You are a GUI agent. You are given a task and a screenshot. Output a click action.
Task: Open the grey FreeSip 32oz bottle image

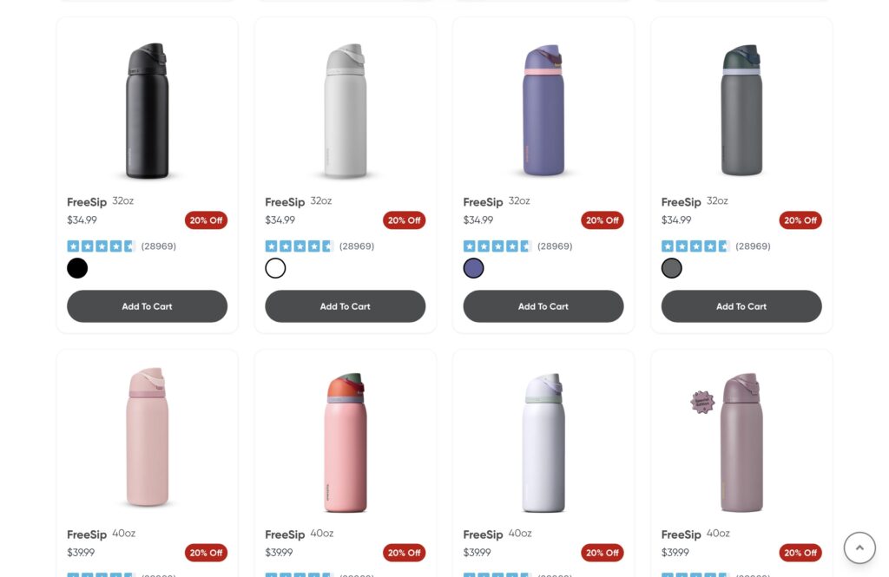(x=741, y=110)
